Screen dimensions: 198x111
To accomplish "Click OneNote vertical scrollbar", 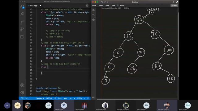I will pos(178,45).
